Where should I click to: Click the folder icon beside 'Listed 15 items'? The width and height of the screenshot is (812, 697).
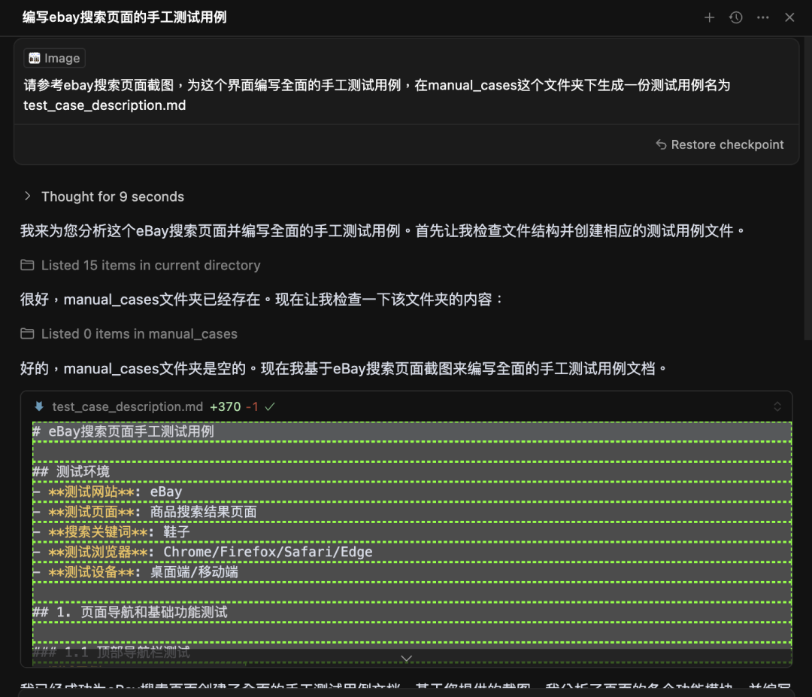[28, 265]
